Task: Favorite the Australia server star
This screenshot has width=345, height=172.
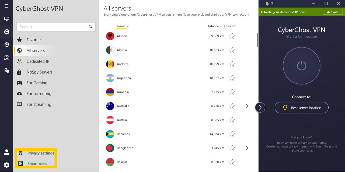Action: [x=232, y=106]
